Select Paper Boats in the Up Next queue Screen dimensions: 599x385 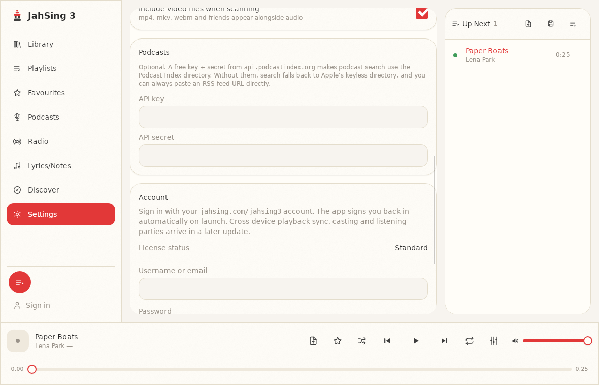pyautogui.click(x=518, y=55)
